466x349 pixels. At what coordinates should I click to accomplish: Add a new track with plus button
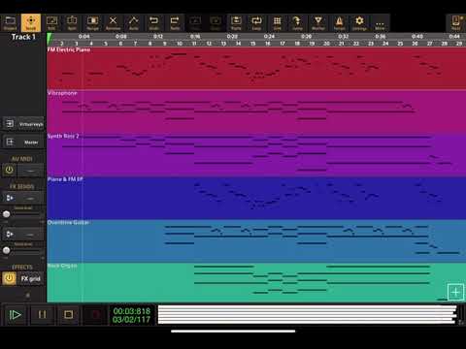(x=455, y=293)
